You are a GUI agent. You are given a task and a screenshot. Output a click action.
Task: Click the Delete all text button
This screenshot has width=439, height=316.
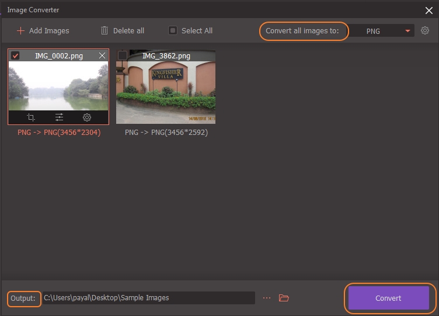pyautogui.click(x=129, y=30)
